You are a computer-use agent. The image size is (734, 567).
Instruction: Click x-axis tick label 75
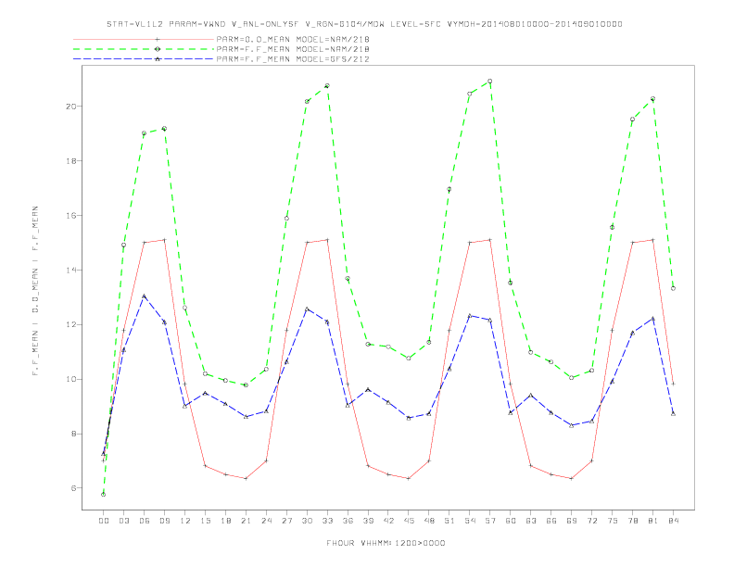[613, 521]
